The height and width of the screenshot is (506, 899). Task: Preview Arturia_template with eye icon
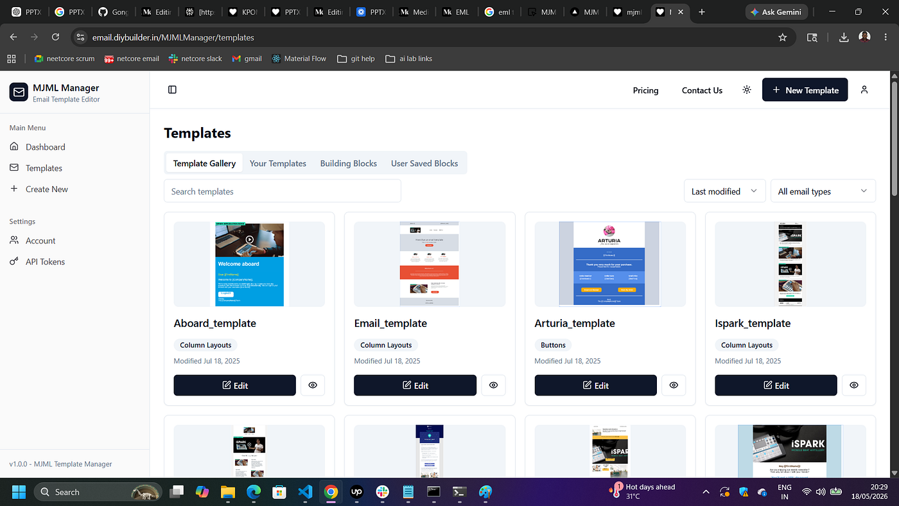674,385
